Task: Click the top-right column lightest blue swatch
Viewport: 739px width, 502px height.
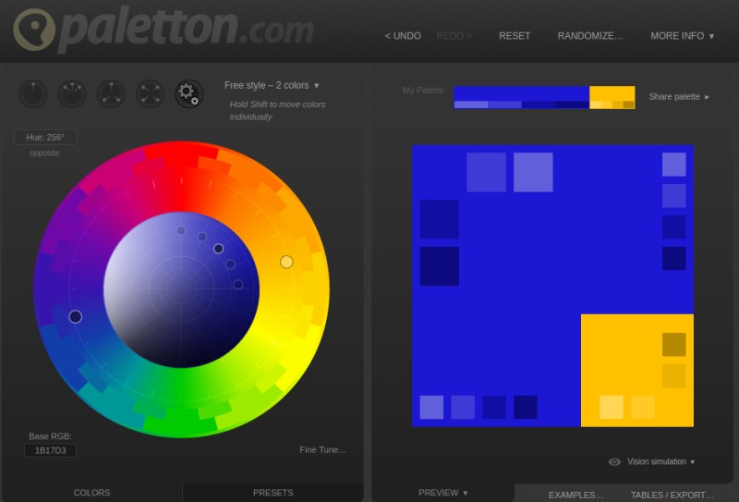Action: (674, 165)
